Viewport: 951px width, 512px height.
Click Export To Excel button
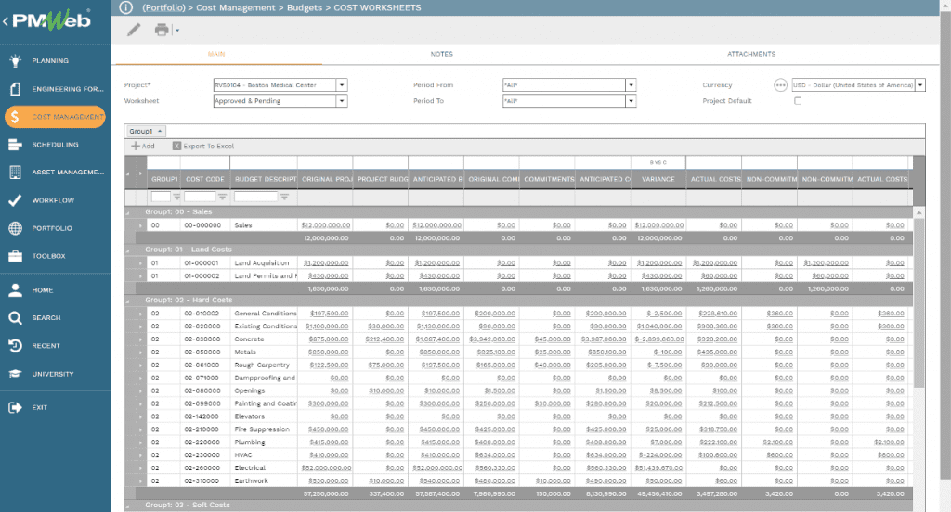202,147
